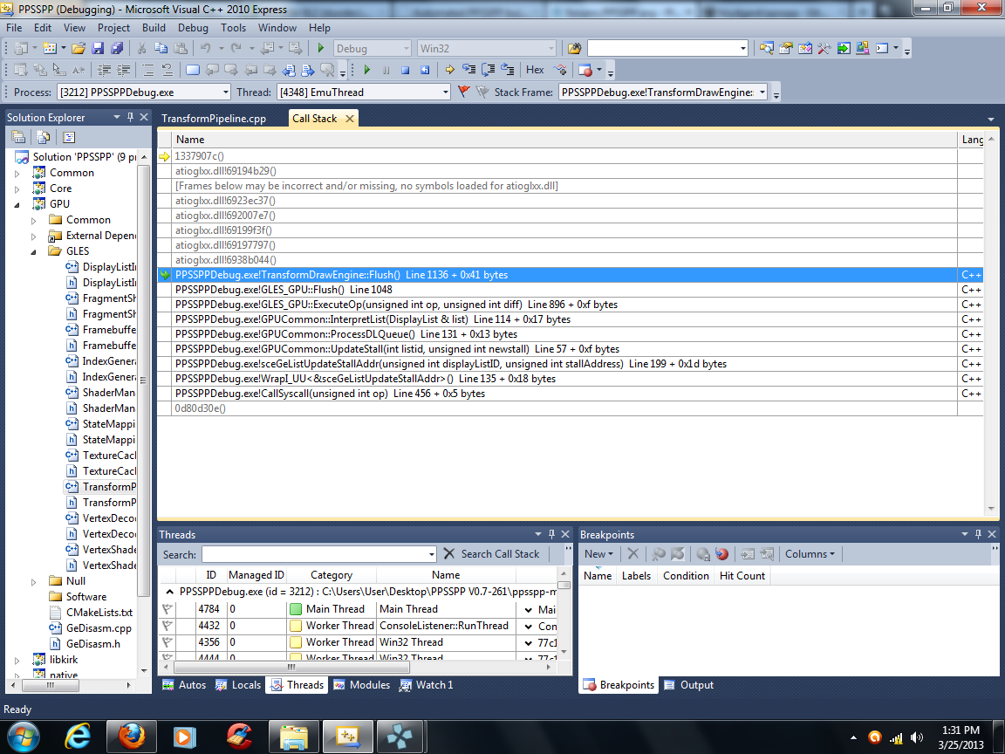
Task: Select GLES_GPU::Flush() stack frame row
Action: click(x=284, y=290)
